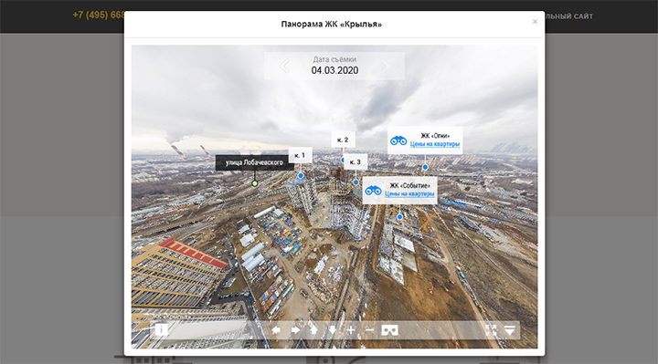This screenshot has width=658, height=364.
Task: Click the ЖК «Огни» binoculars icon
Action: click(398, 140)
